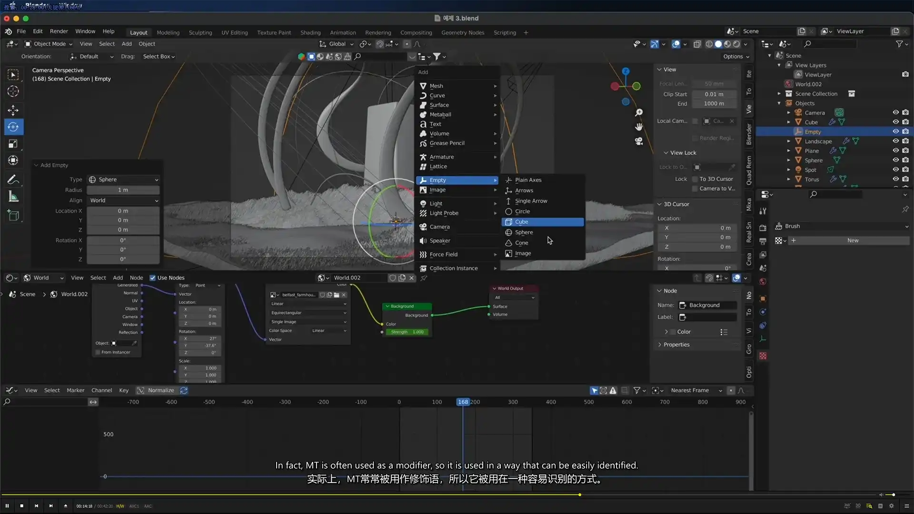Image resolution: width=914 pixels, height=514 pixels.
Task: Enable Lock To 3D Cursor checkbox
Action: coord(695,179)
